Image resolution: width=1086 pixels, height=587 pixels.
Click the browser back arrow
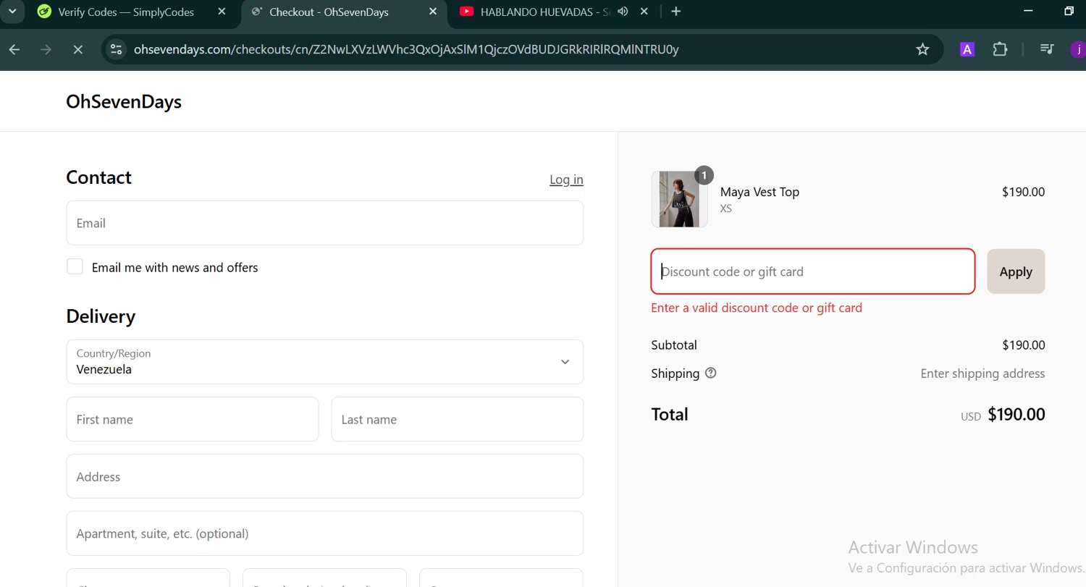click(x=14, y=49)
